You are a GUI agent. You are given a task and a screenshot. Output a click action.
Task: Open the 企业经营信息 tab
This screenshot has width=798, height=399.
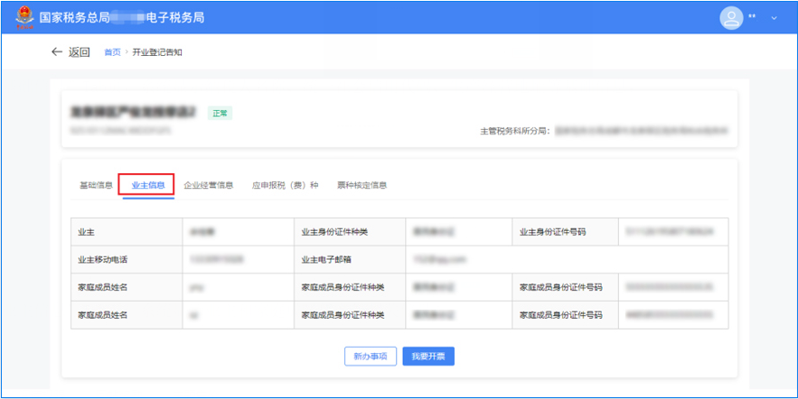[209, 185]
